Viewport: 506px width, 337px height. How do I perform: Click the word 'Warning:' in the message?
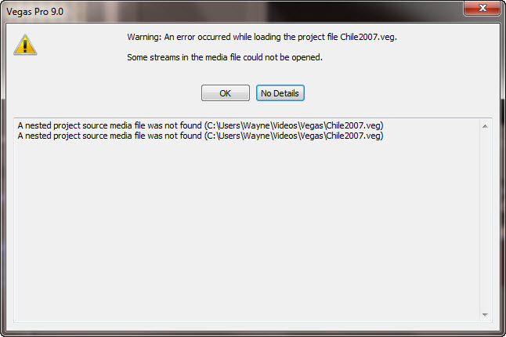coord(144,37)
